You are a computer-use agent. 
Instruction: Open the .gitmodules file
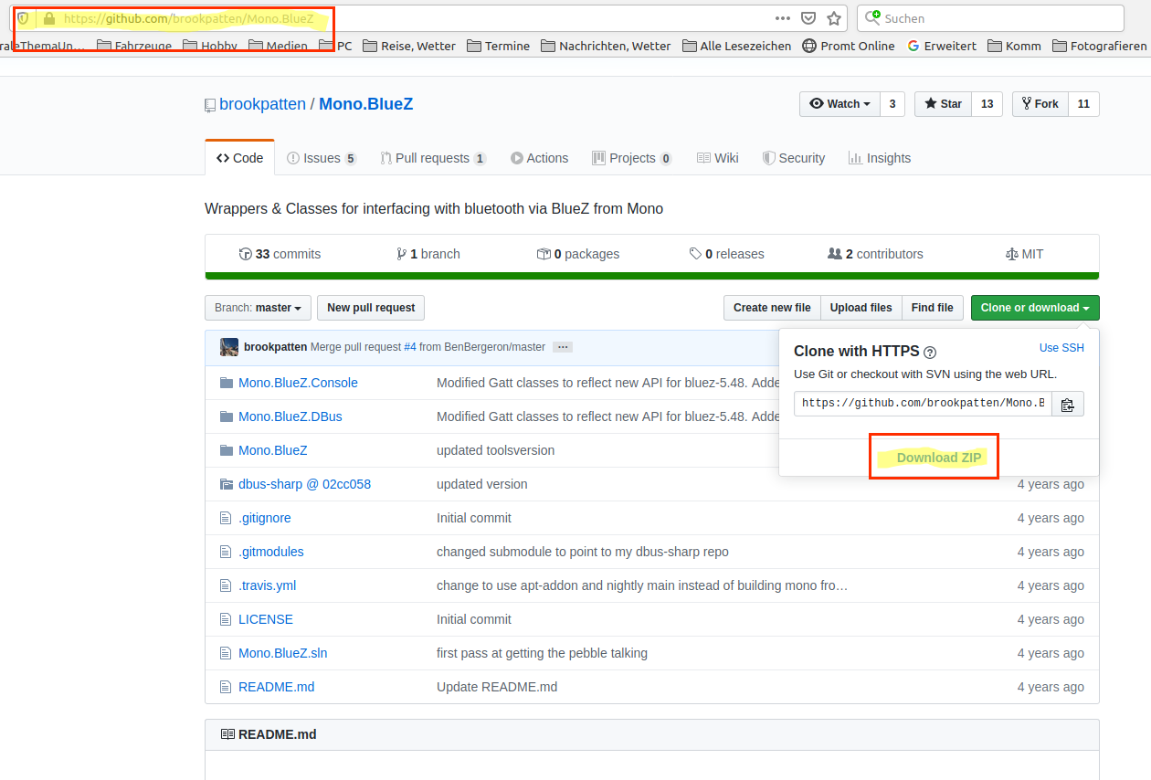270,552
